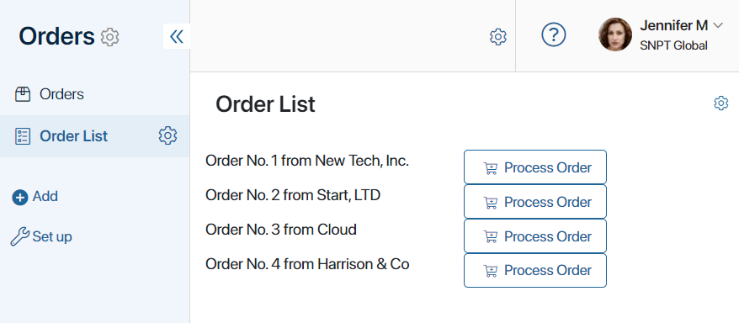
Task: Expand the Jennifer M user dropdown arrow
Action: (x=718, y=25)
